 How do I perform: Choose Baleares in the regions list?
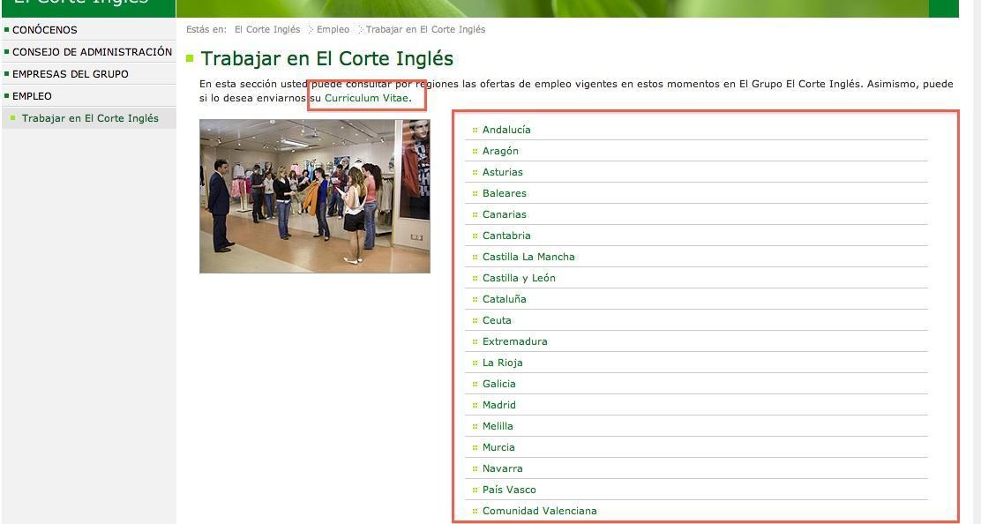pos(504,193)
